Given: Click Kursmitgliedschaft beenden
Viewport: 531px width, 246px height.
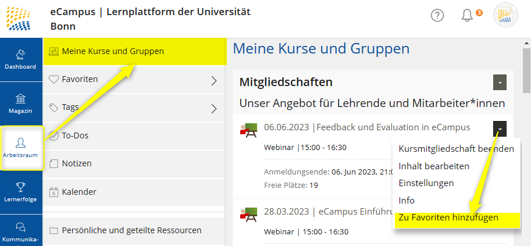Looking at the screenshot, I should point(456,148).
